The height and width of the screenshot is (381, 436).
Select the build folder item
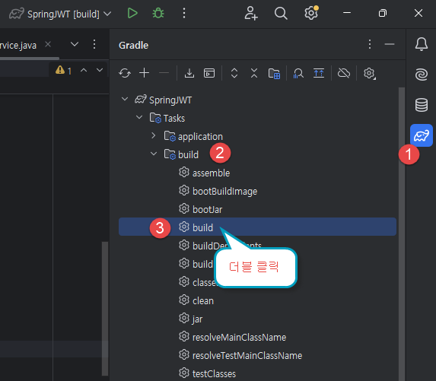coord(188,155)
